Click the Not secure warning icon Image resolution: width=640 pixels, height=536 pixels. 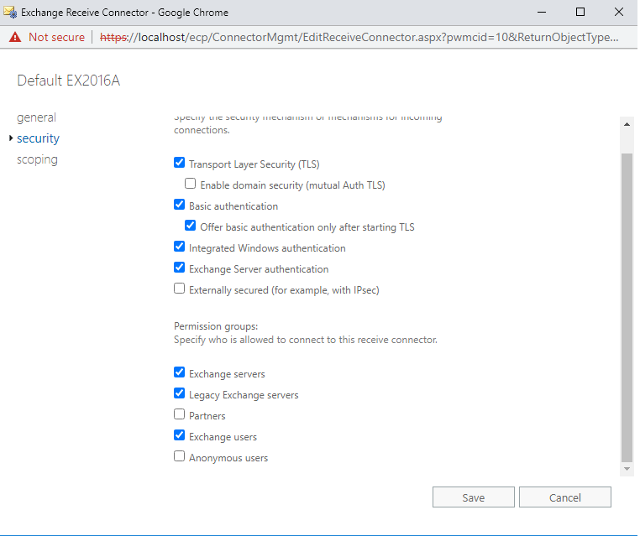point(15,37)
